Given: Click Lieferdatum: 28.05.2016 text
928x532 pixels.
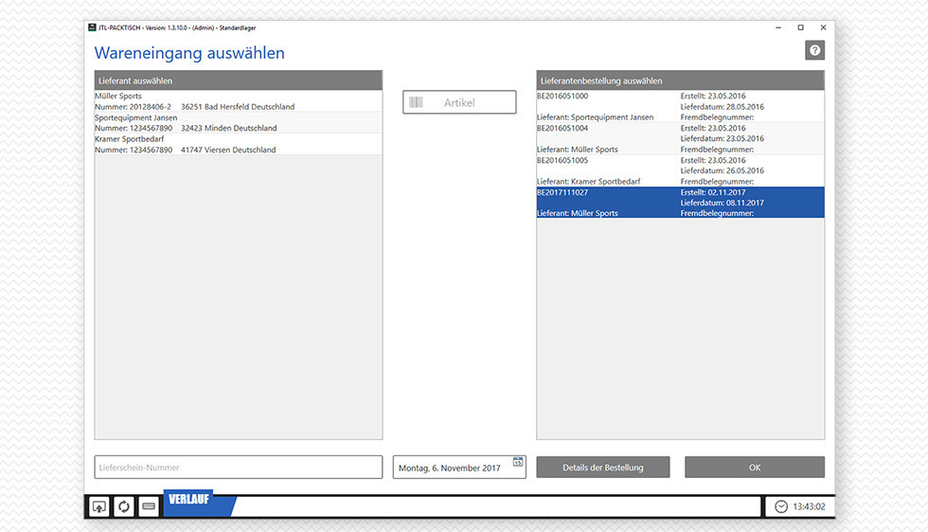Looking at the screenshot, I should coord(722,107).
